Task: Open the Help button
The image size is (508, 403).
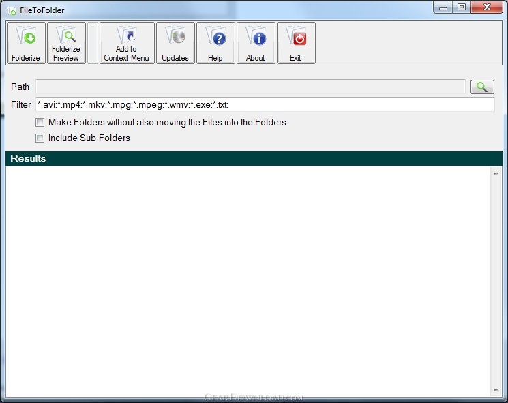Action: (215, 43)
